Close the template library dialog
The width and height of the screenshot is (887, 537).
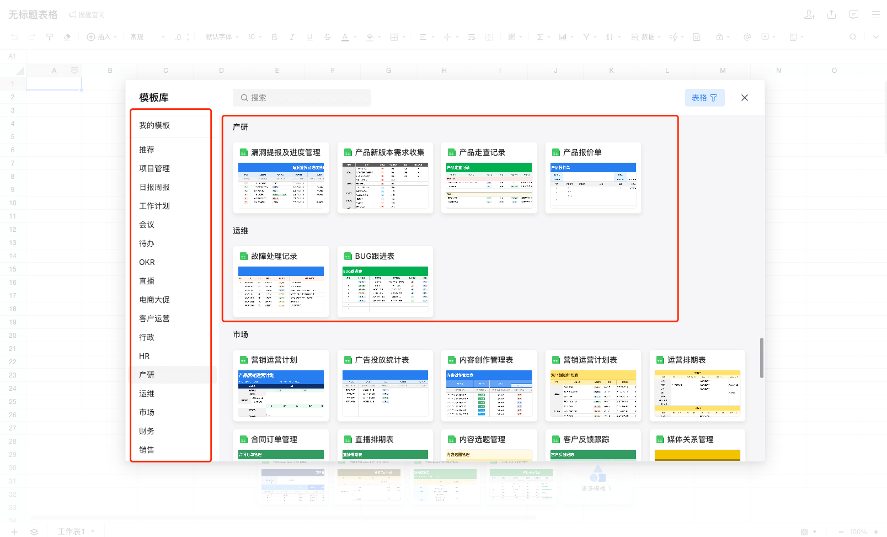(x=744, y=98)
